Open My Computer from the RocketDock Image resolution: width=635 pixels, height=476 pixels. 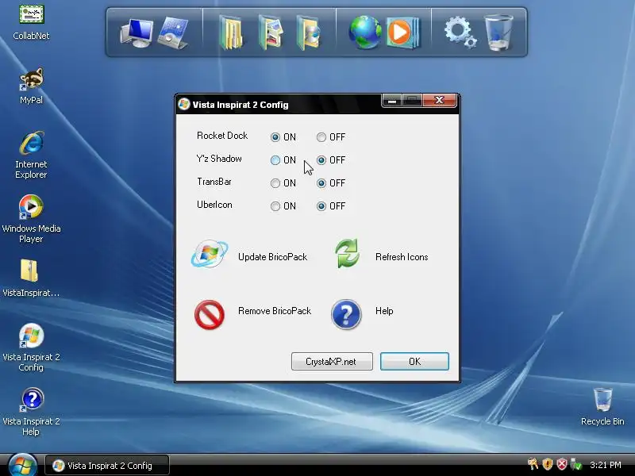pos(137,33)
